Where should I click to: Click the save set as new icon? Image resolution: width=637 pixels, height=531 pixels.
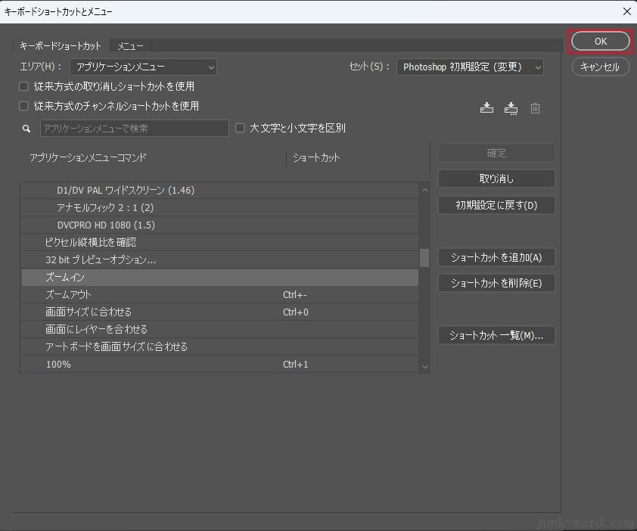pos(511,108)
